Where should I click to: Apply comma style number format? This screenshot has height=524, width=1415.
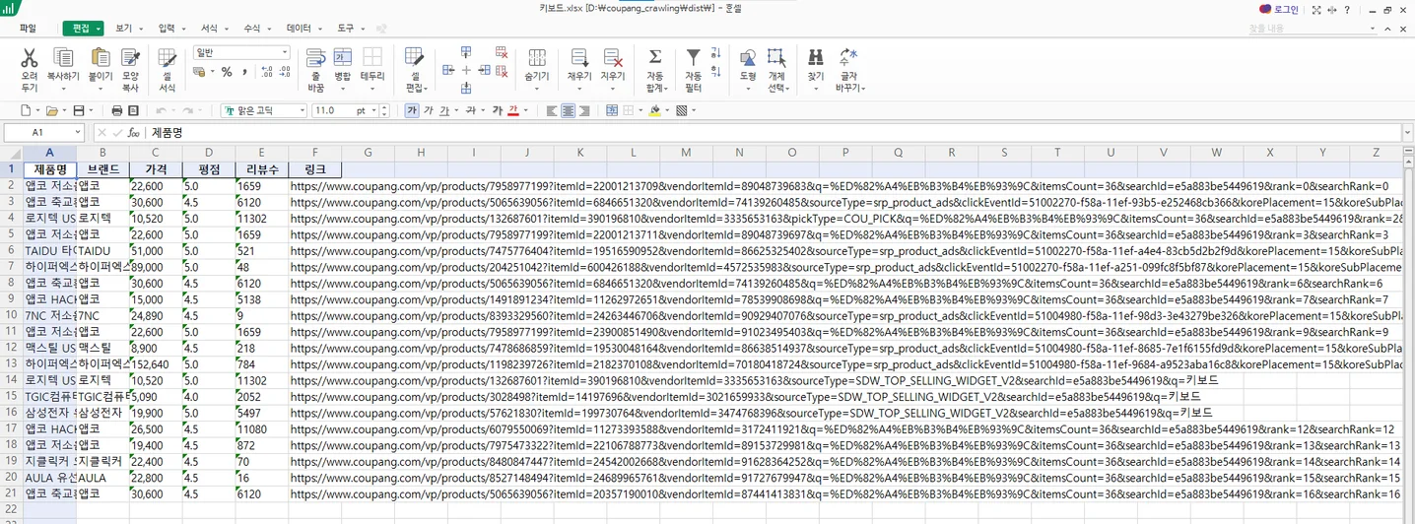click(244, 72)
